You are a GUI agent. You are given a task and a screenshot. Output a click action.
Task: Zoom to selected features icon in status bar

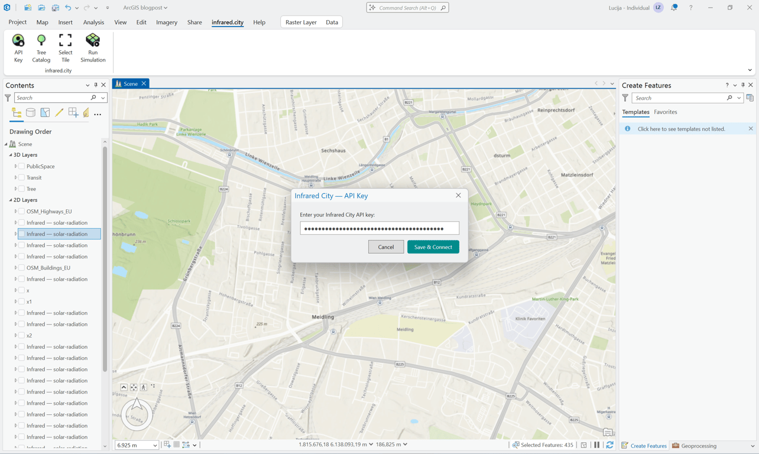point(516,445)
